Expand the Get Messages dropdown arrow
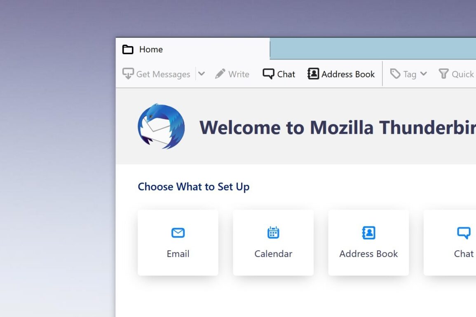476x317 pixels. click(202, 74)
